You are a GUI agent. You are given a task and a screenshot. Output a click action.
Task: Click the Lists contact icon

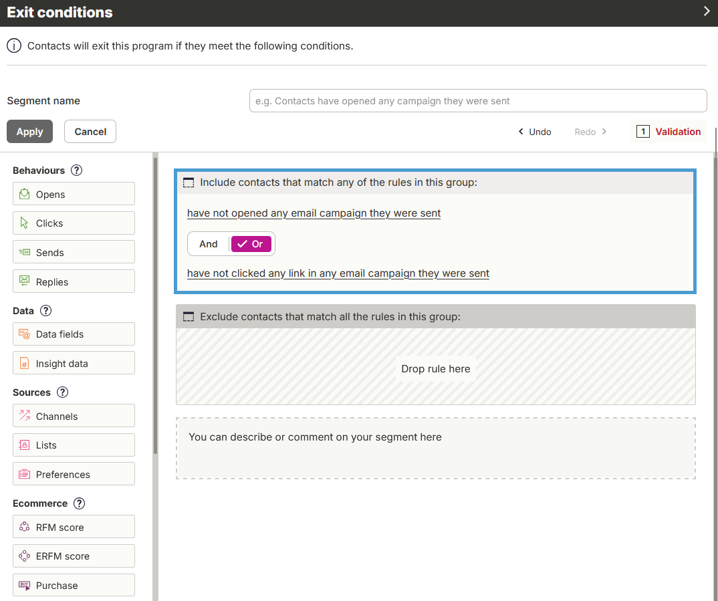24,445
